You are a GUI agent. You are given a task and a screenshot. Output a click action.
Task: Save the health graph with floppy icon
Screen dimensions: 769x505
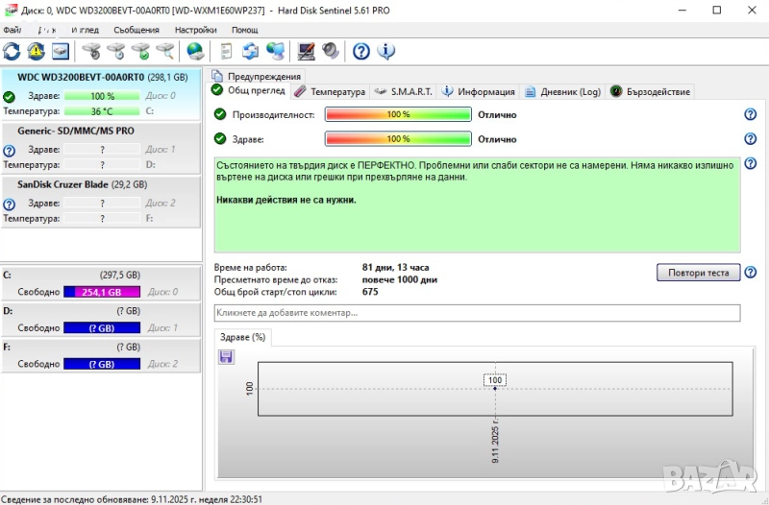[227, 356]
